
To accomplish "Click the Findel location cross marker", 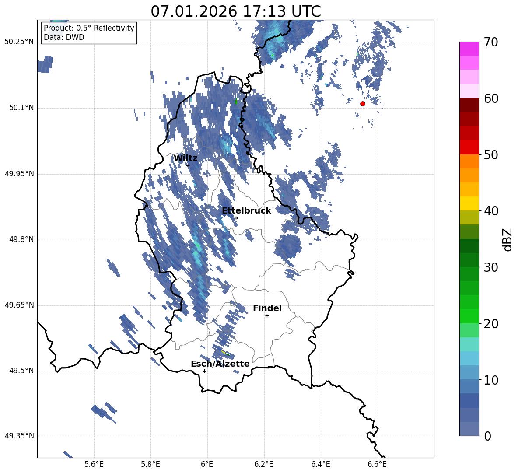I will pos(267,316).
